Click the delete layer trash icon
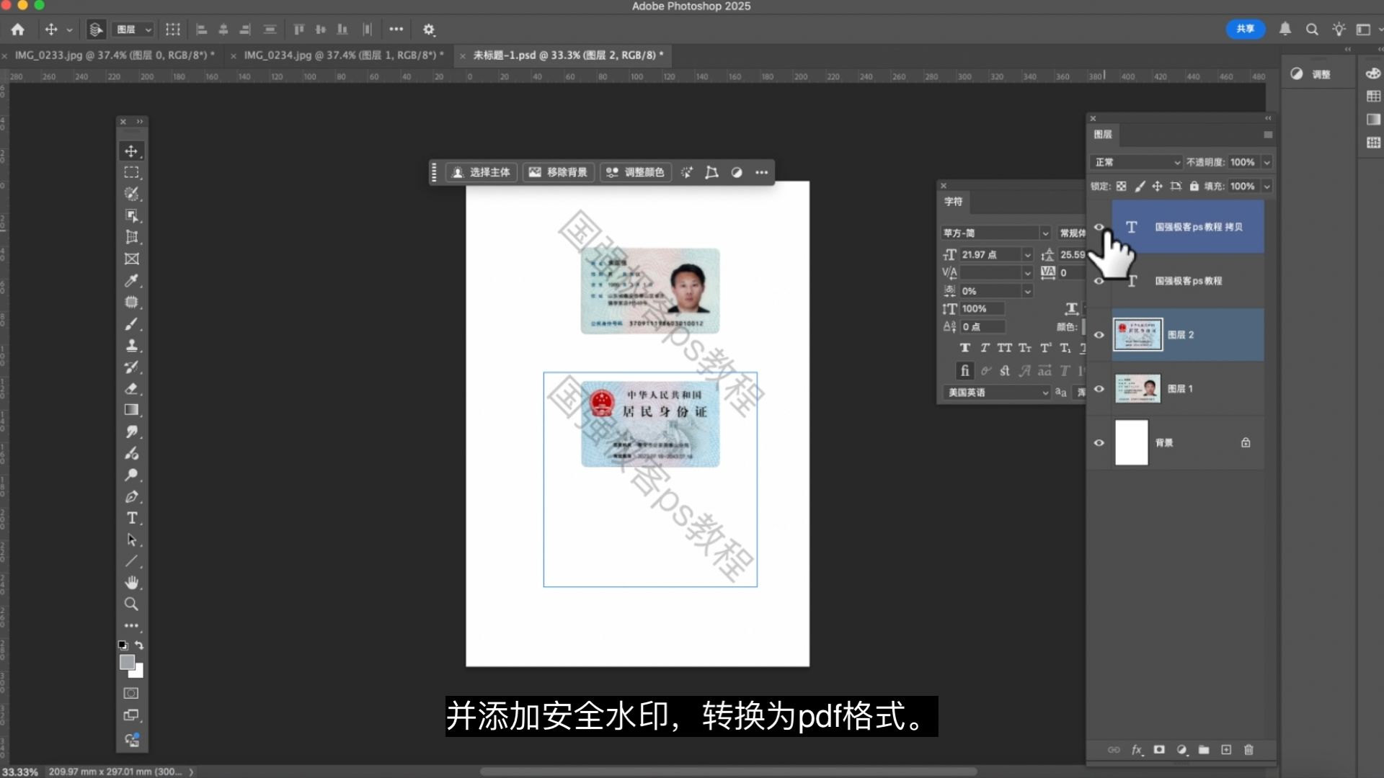This screenshot has height=778, width=1384. tap(1248, 750)
